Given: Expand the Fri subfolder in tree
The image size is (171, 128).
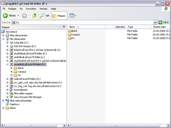Looking at the screenshot, I should click(11, 75).
